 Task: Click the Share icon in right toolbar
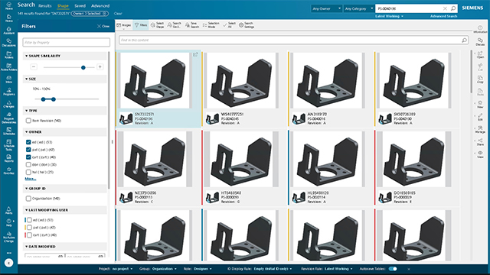(x=480, y=142)
